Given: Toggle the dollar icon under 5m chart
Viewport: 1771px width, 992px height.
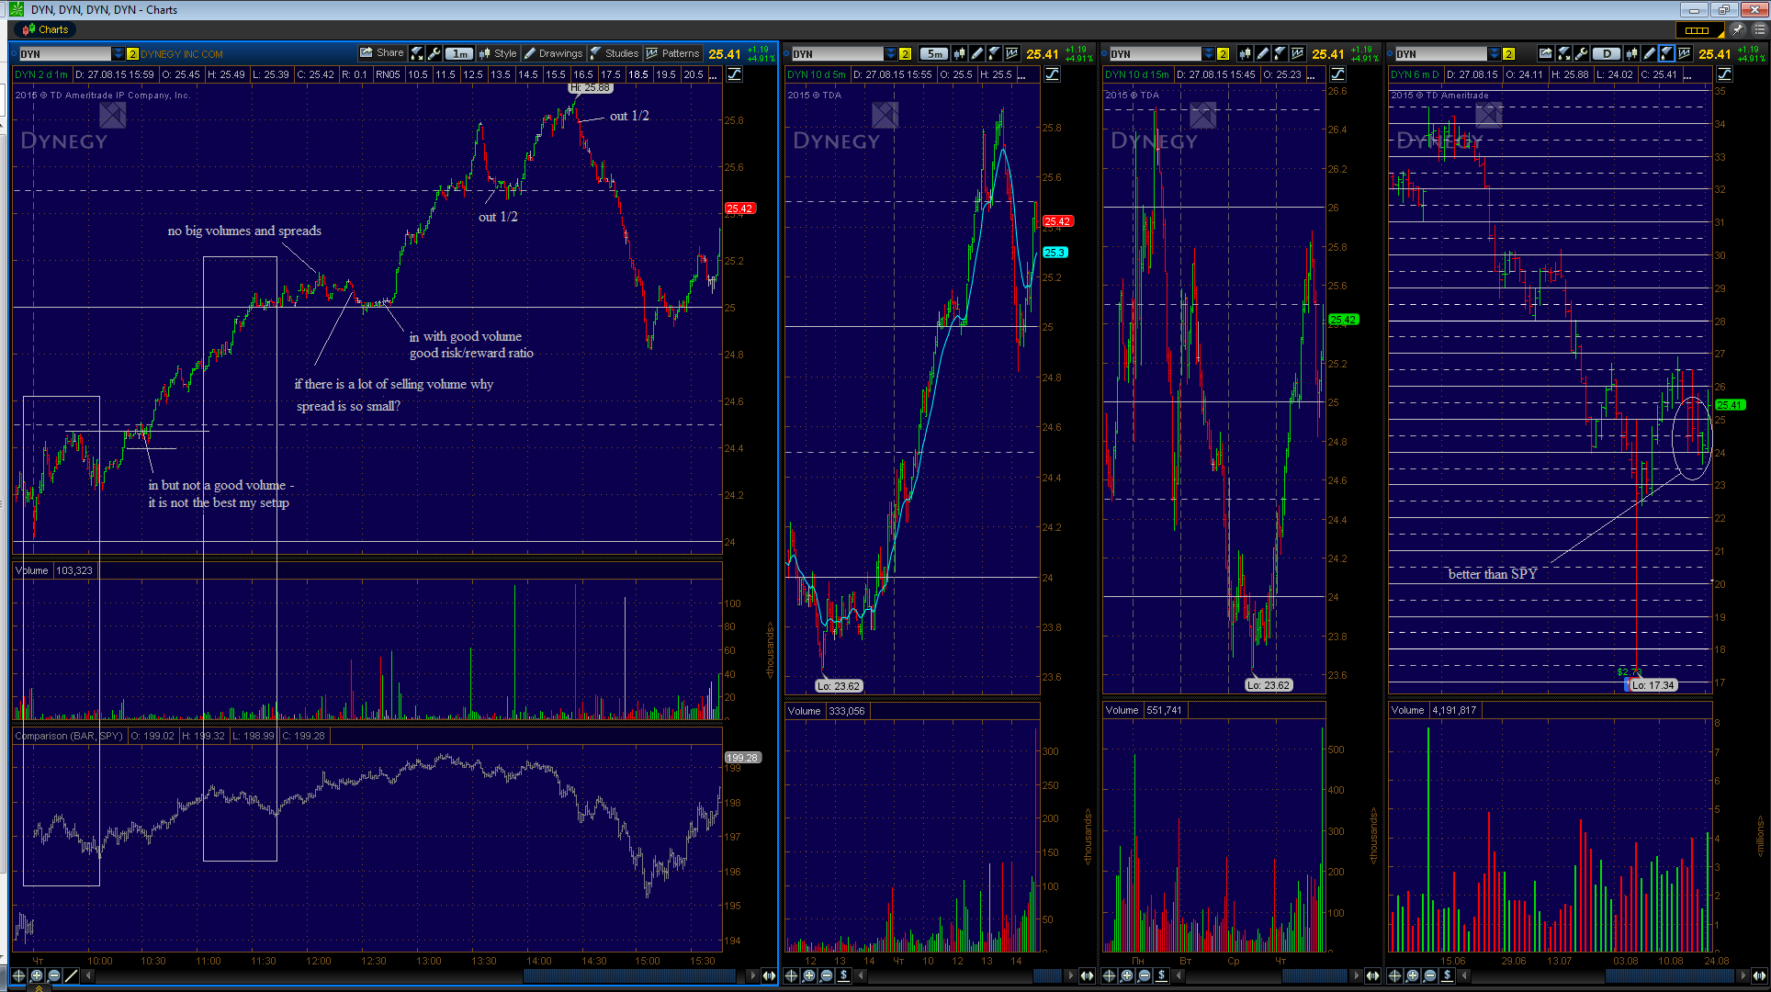Looking at the screenshot, I should (x=844, y=975).
